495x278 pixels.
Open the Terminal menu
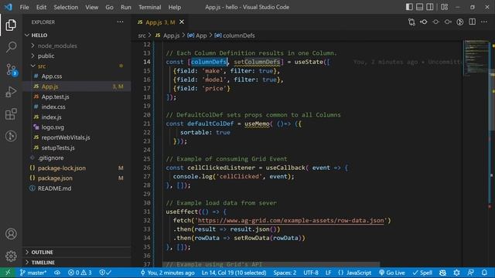(x=149, y=7)
